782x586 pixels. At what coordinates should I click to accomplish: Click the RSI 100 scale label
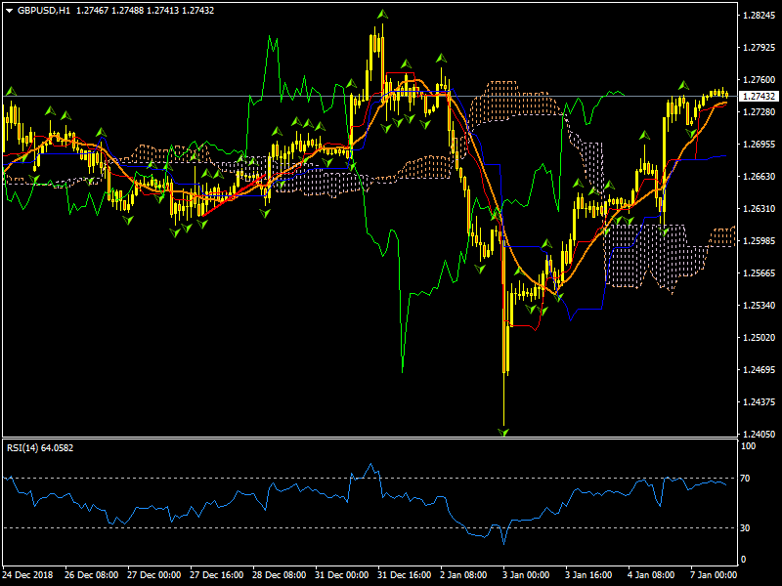click(x=751, y=446)
